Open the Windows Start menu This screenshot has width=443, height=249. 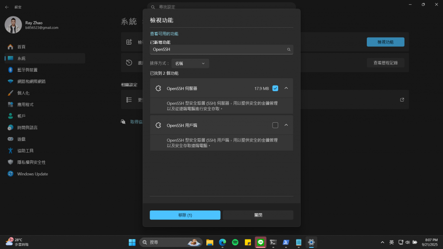(x=132, y=242)
